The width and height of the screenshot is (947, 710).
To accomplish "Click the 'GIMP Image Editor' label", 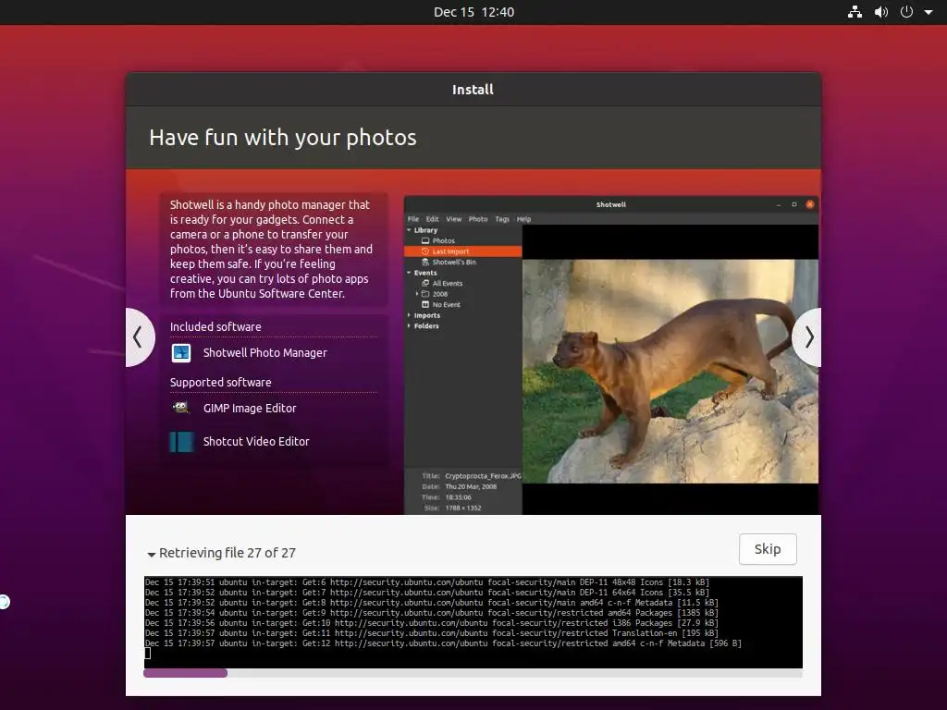I will click(250, 408).
